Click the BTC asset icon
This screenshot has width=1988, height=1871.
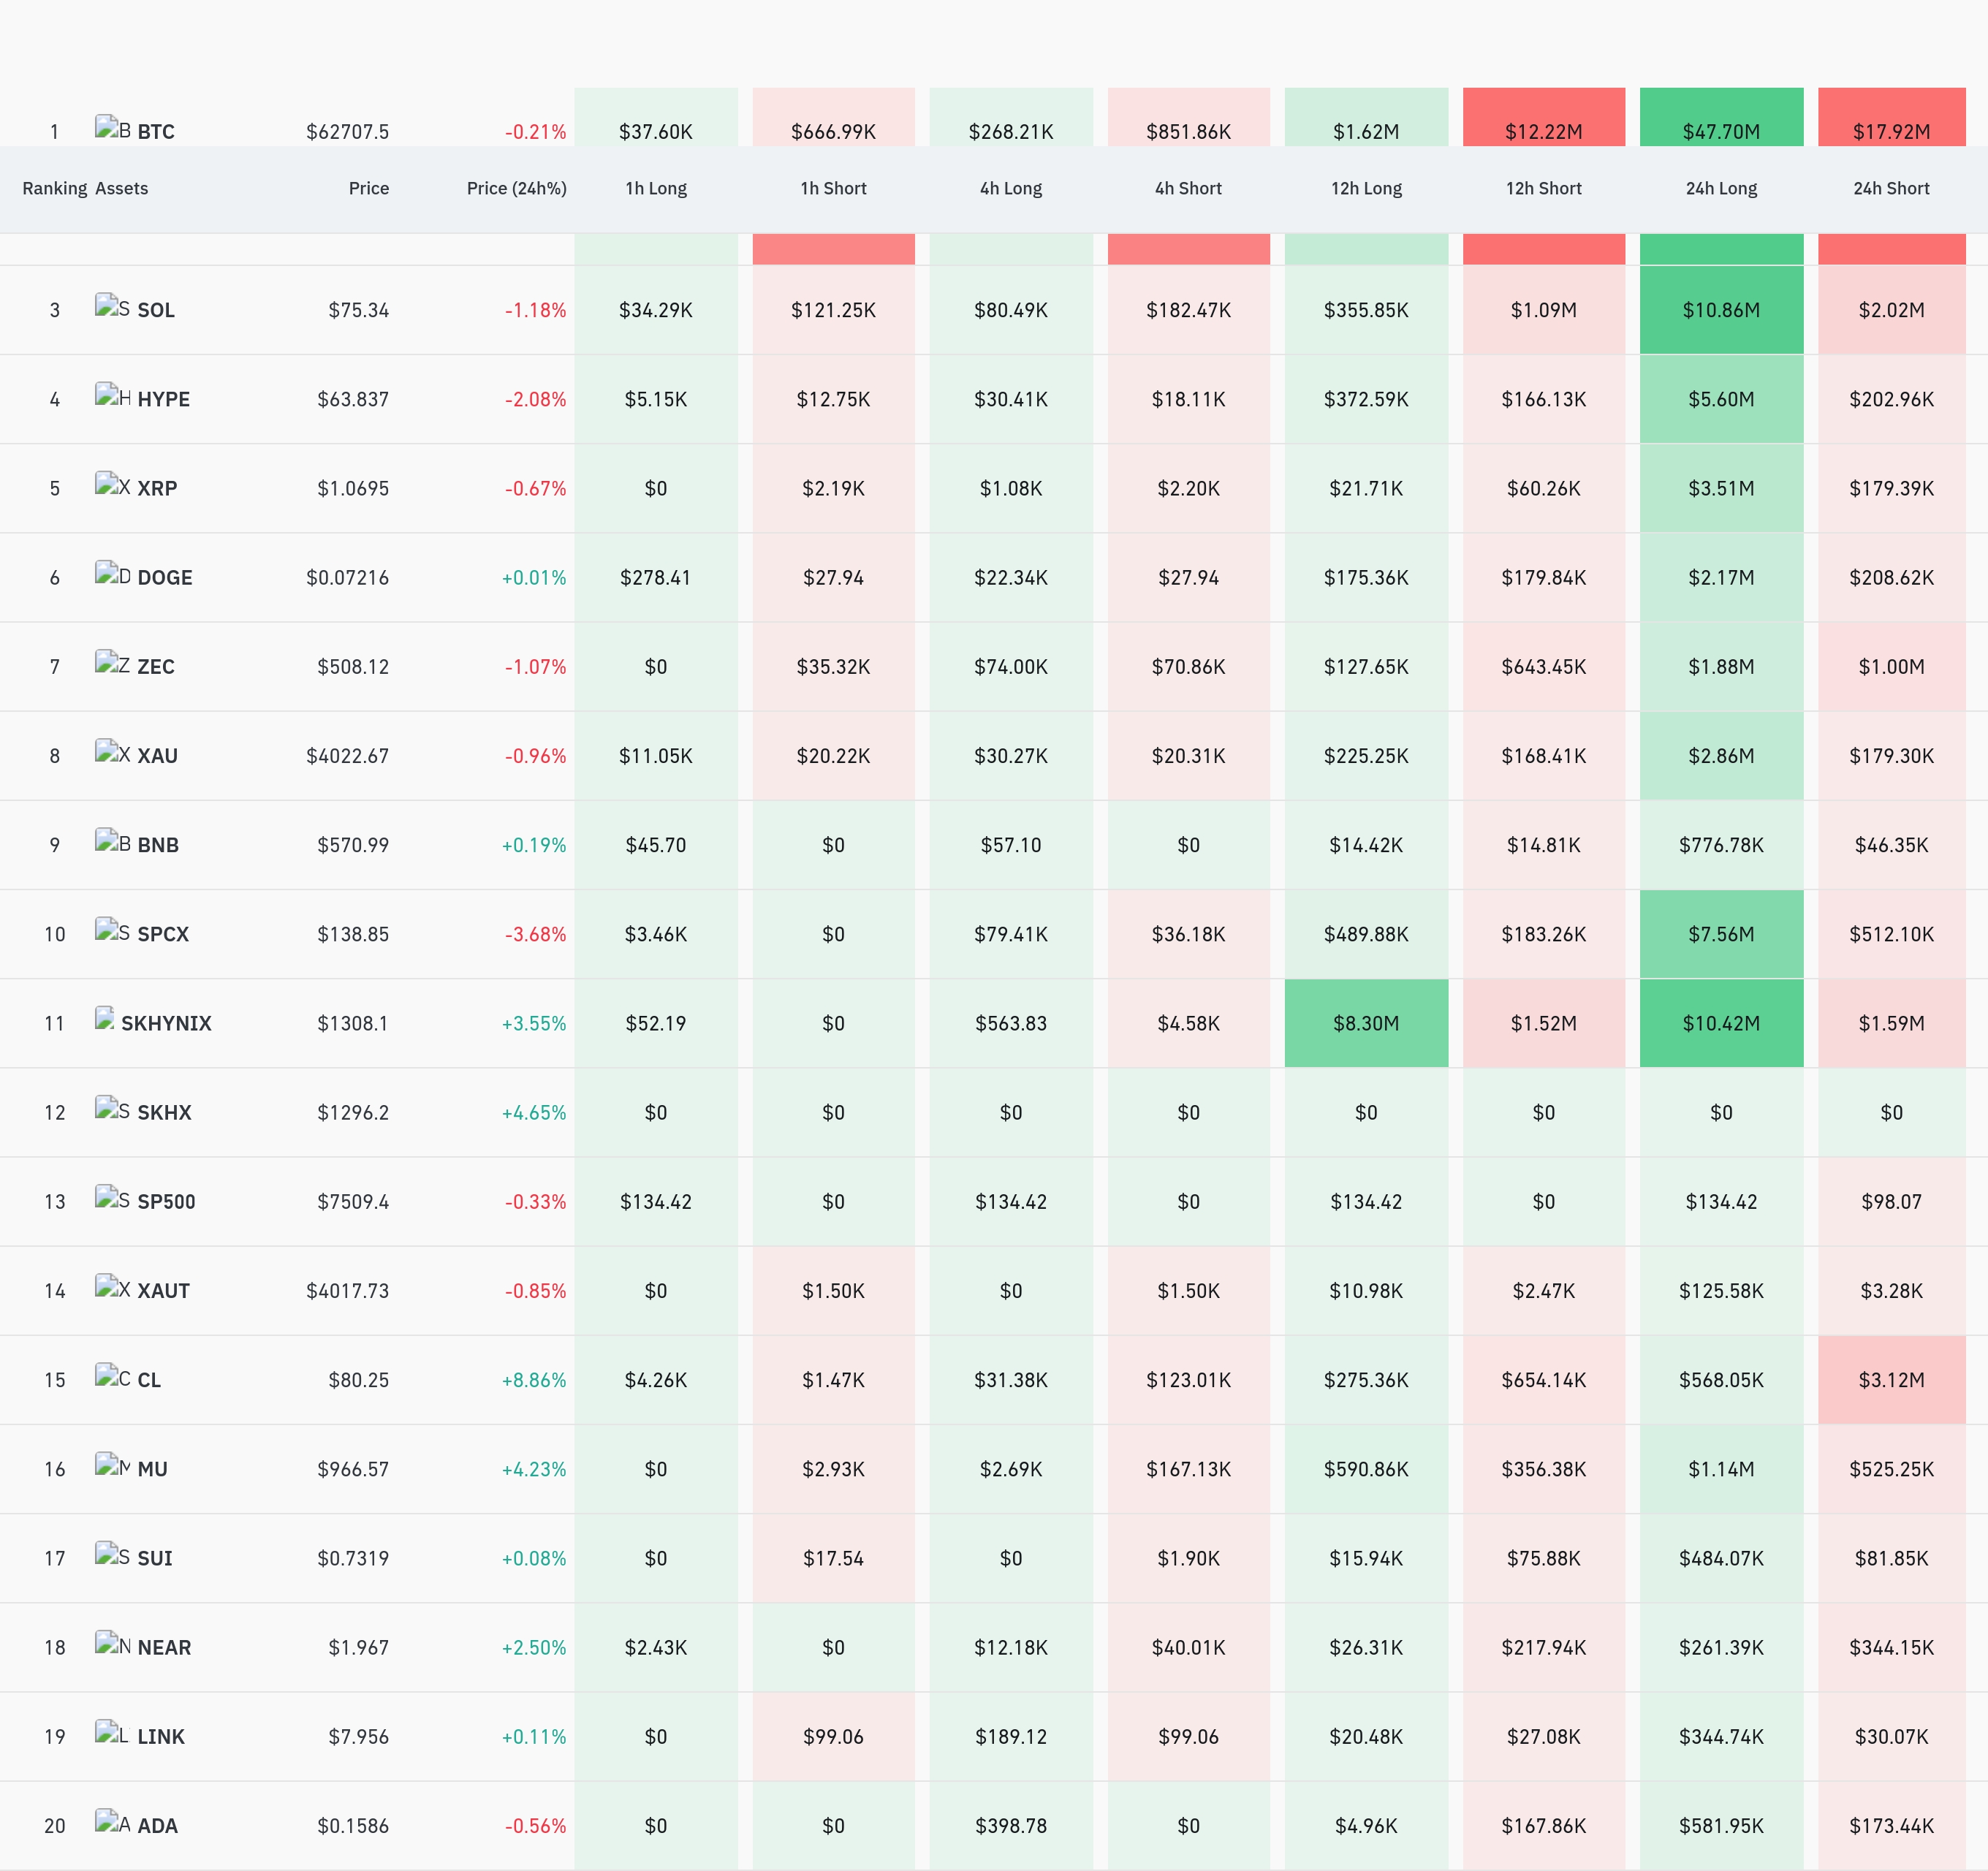click(112, 128)
